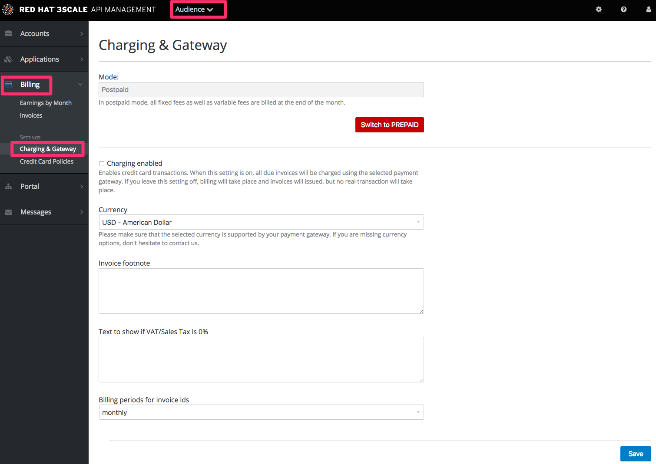This screenshot has width=656, height=464.
Task: Click the Save button
Action: [635, 454]
